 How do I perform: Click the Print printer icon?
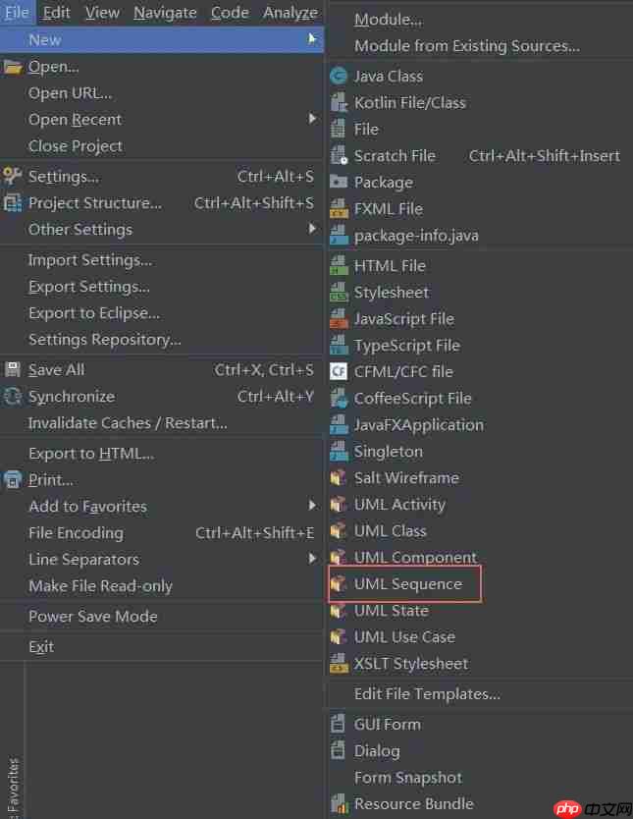13,479
